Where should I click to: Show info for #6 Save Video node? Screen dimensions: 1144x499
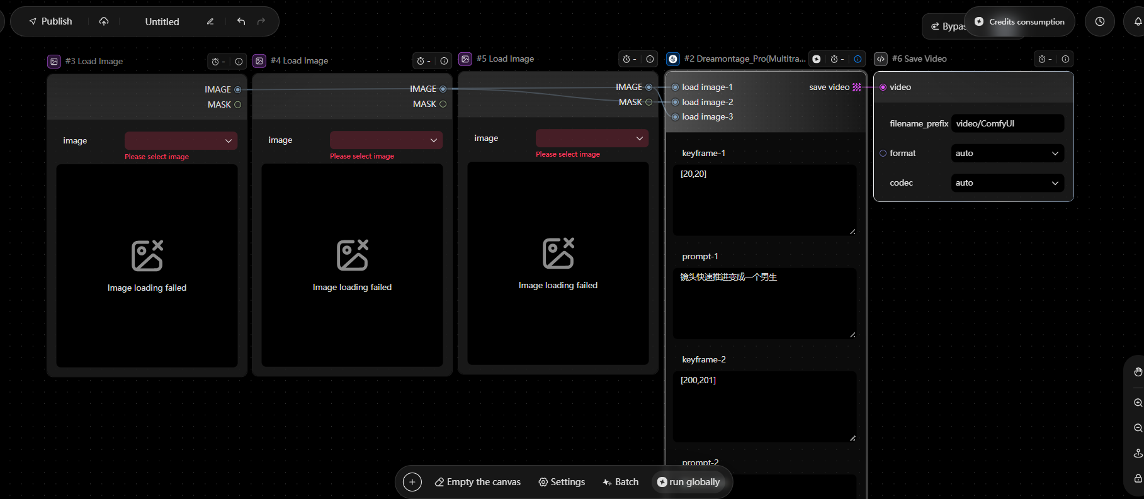point(1065,59)
